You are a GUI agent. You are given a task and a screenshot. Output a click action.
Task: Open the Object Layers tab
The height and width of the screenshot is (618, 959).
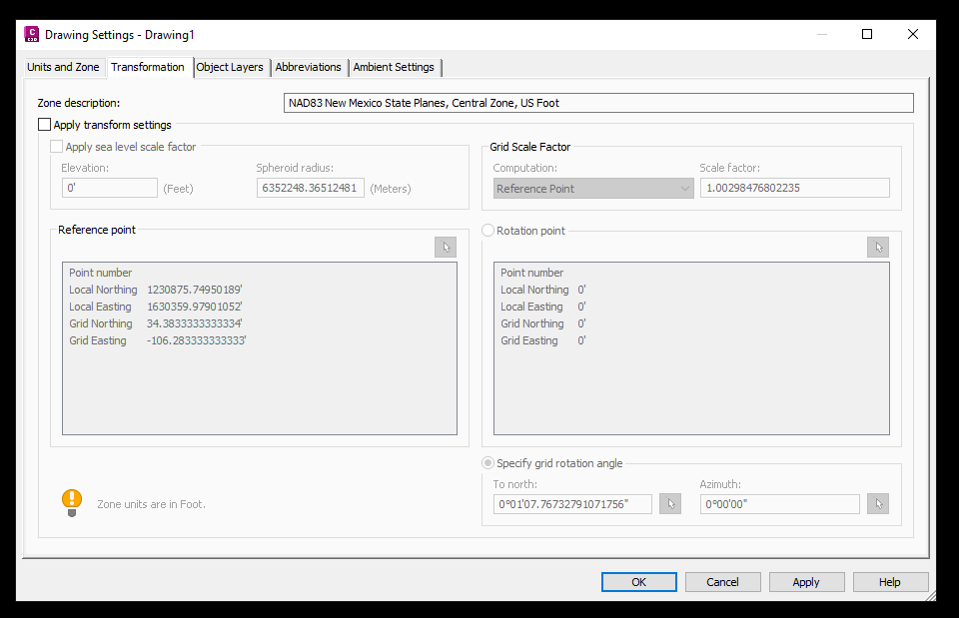(x=230, y=67)
